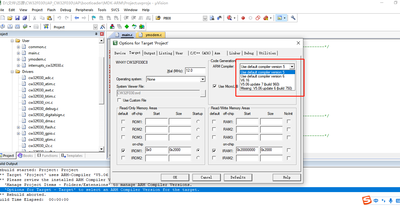Click the Defaults button
This screenshot has width=400, height=210.
pos(238,177)
